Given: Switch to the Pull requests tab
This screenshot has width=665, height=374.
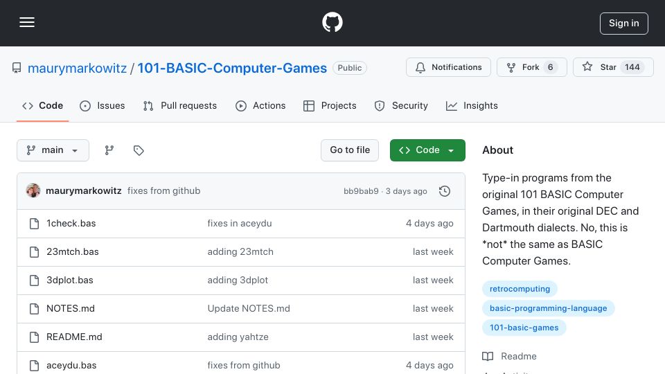Looking at the screenshot, I should [x=180, y=105].
